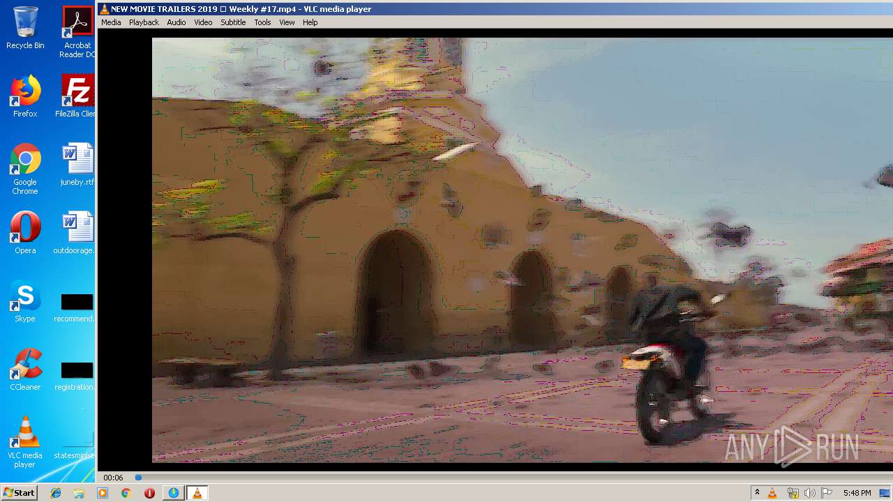Select the registration file on desktop
Image resolution: width=893 pixels, height=502 pixels.
[75, 375]
